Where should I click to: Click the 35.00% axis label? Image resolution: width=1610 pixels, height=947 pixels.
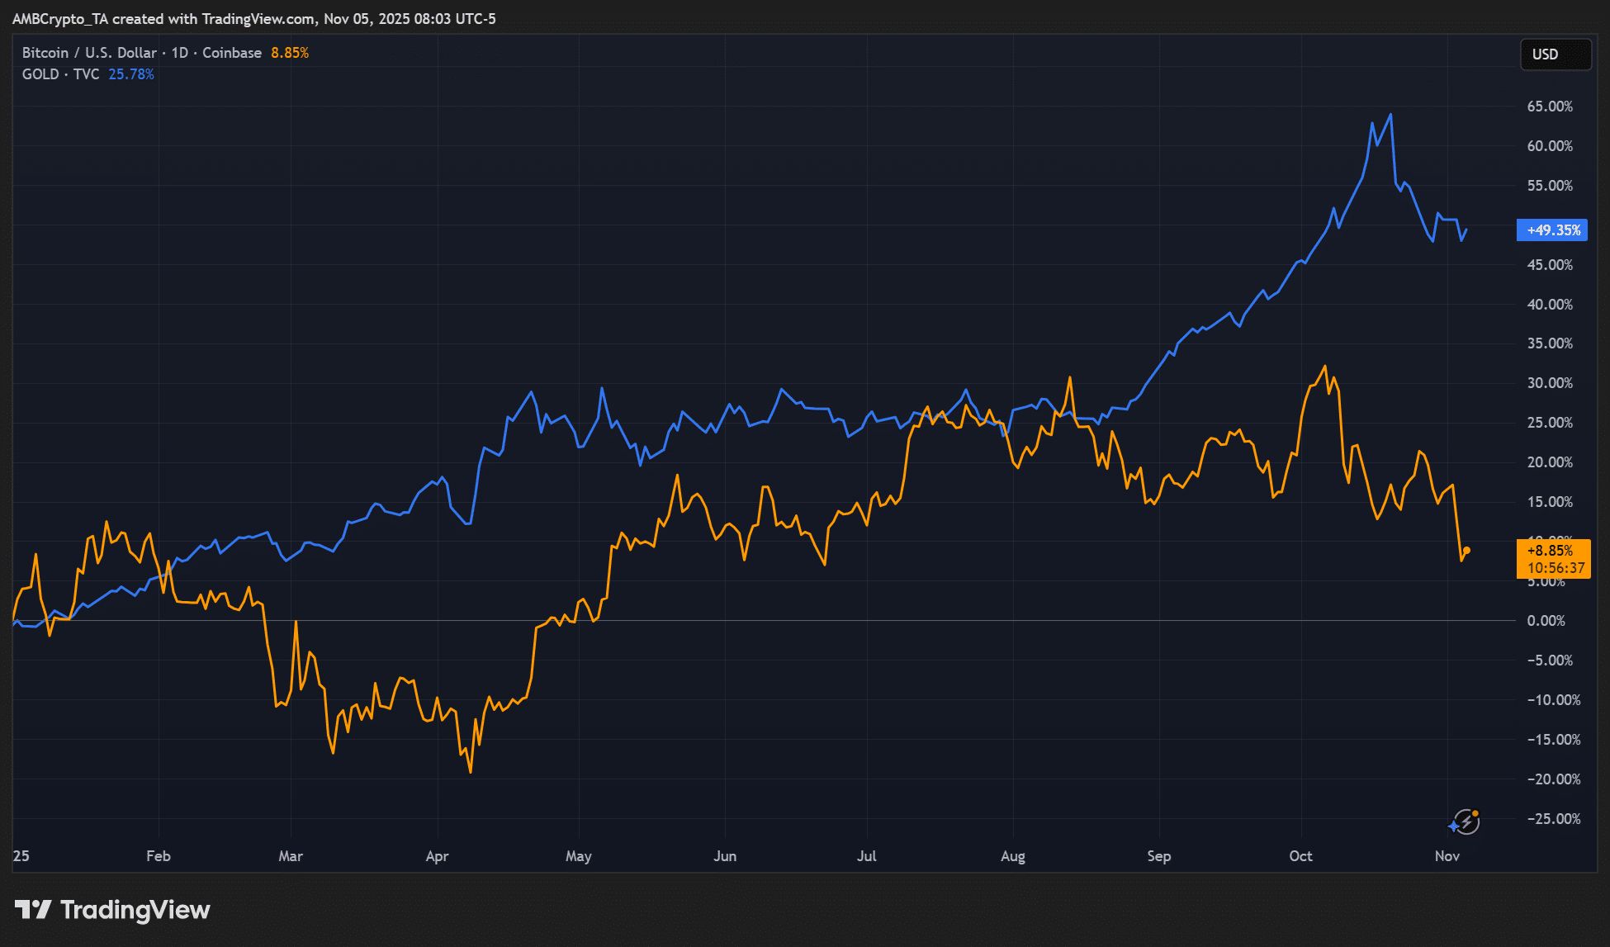(x=1550, y=343)
